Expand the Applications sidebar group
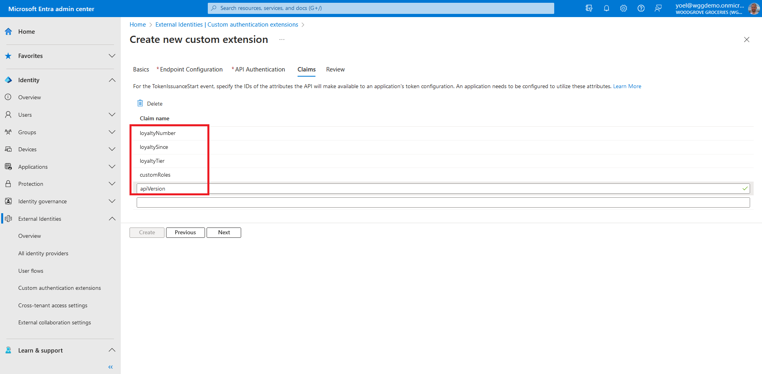762x374 pixels. point(112,167)
